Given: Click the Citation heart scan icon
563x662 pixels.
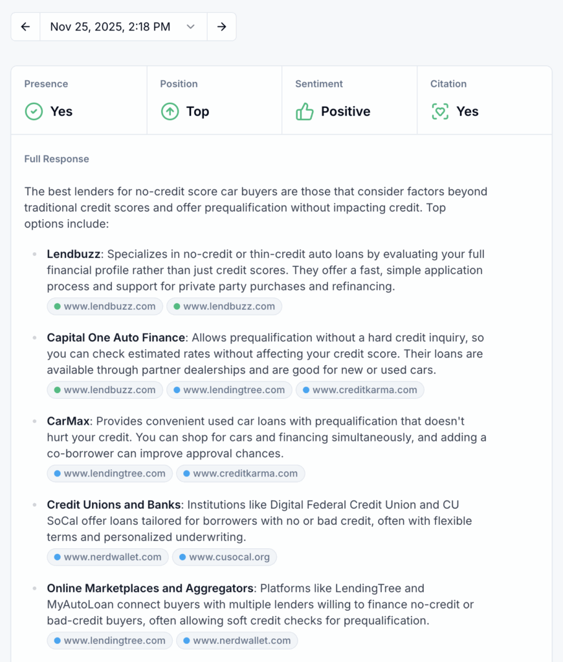Looking at the screenshot, I should (x=440, y=111).
